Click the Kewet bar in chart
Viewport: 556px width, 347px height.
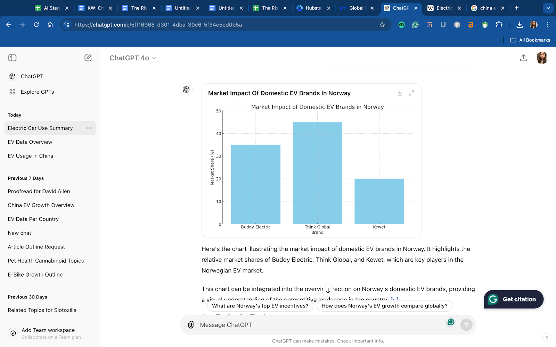[379, 201]
